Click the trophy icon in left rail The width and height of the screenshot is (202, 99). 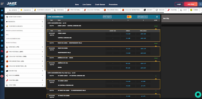(2, 20)
